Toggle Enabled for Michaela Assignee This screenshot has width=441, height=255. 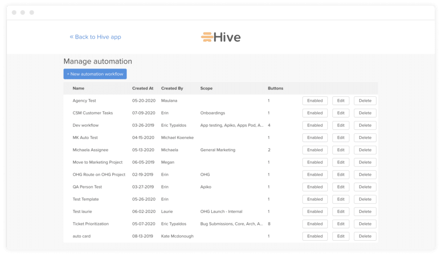[315, 150]
